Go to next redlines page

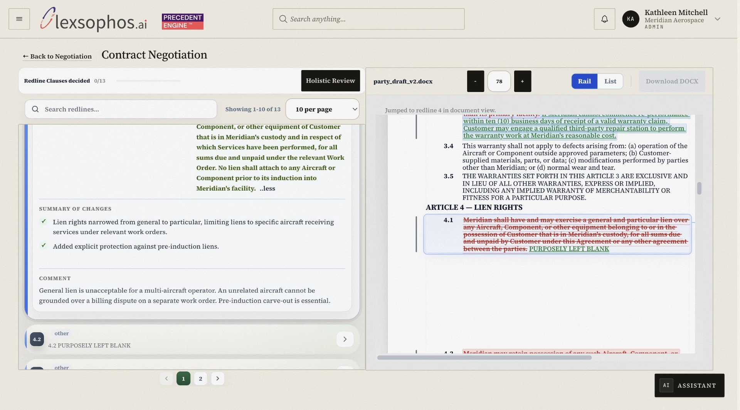click(218, 378)
